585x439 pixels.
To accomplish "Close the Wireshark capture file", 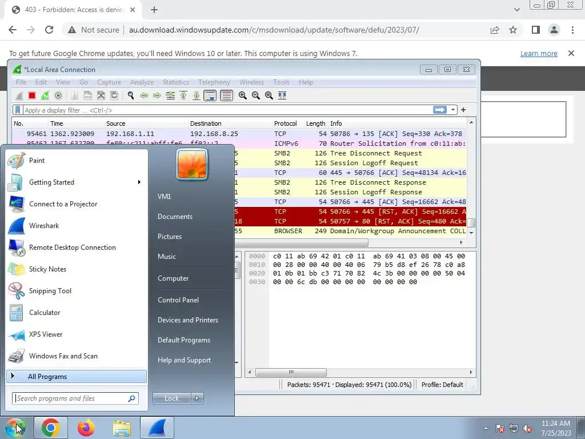I will coord(101,95).
